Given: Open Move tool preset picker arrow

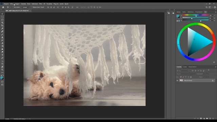Looking at the screenshot, I should coord(10,7).
